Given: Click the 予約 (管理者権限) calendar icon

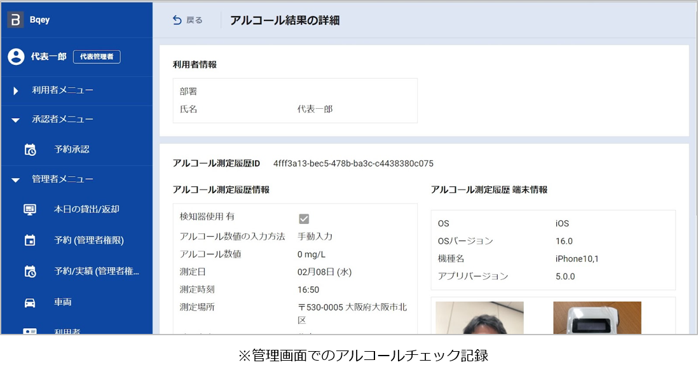Looking at the screenshot, I should click(30, 240).
